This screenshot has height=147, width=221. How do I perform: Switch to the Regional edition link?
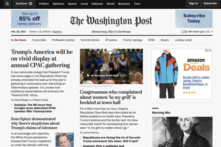coord(57,32)
